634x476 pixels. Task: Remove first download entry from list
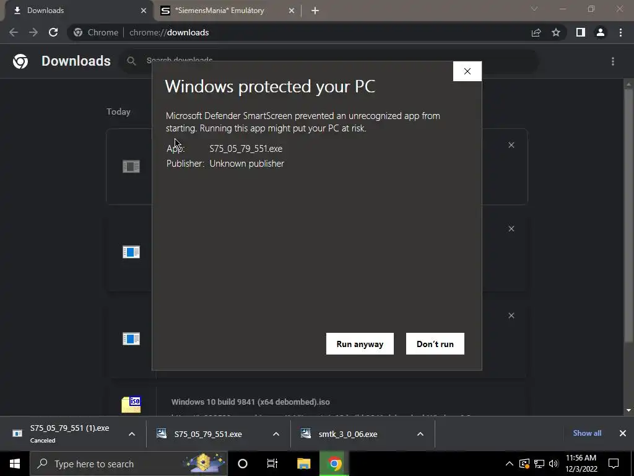(x=511, y=145)
